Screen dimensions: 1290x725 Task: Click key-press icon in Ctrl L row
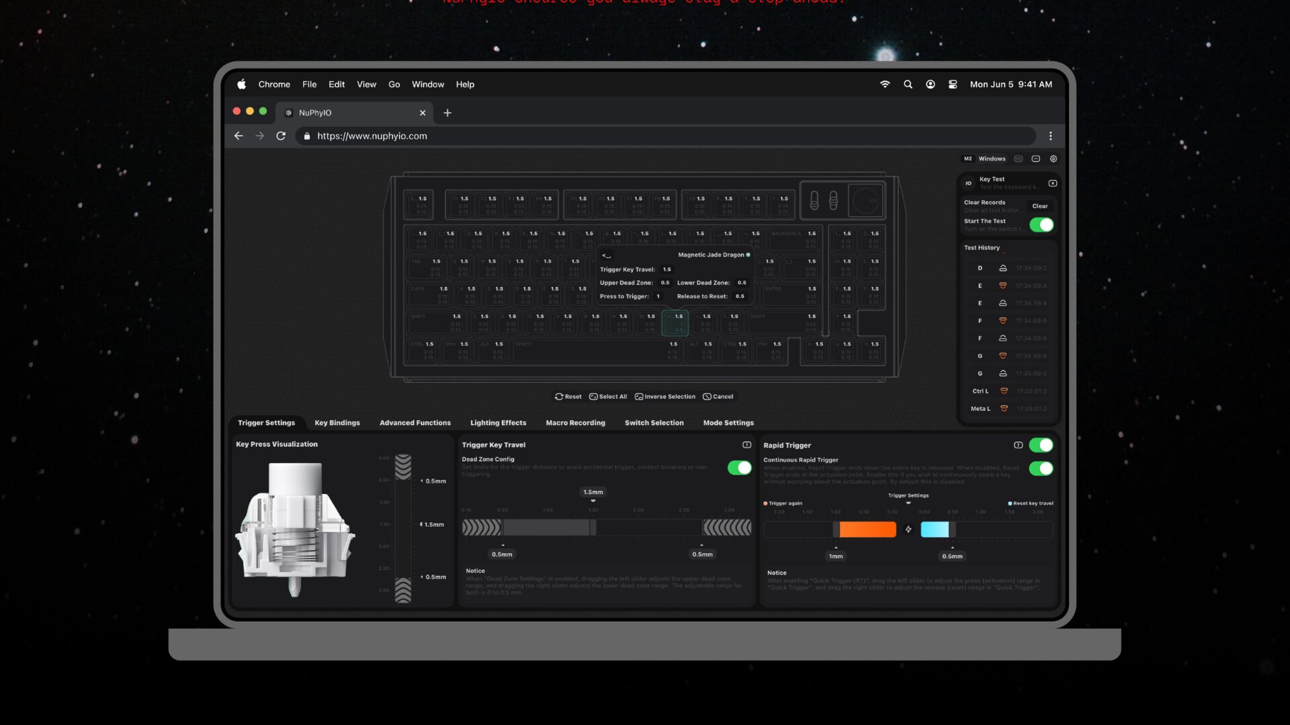(x=1004, y=391)
